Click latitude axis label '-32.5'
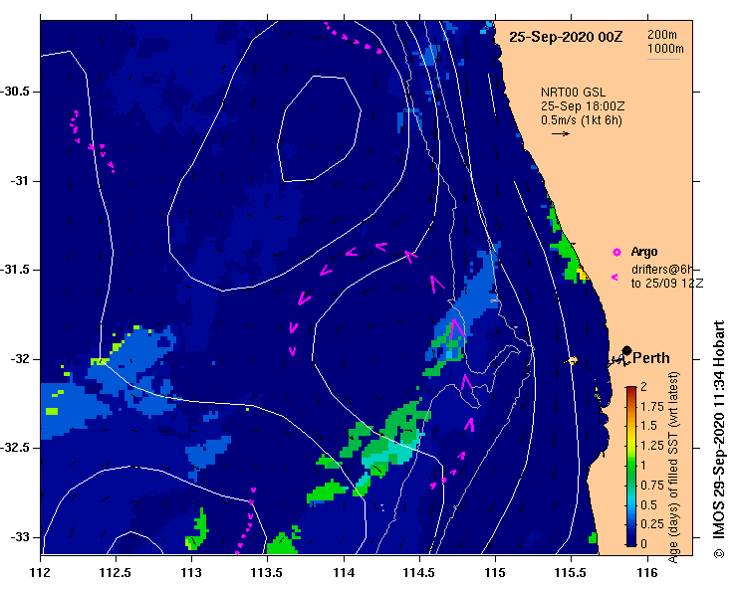Image resolution: width=736 pixels, height=589 pixels. (x=15, y=448)
